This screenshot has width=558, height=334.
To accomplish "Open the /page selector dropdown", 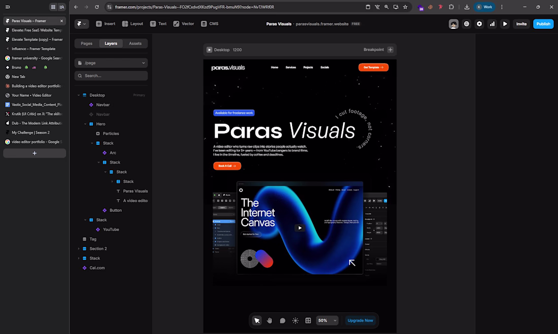I will point(111,63).
